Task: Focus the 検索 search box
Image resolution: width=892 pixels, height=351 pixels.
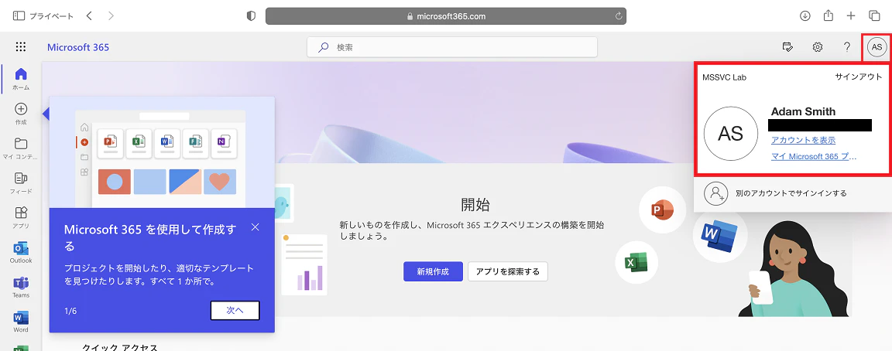Action: coord(452,47)
